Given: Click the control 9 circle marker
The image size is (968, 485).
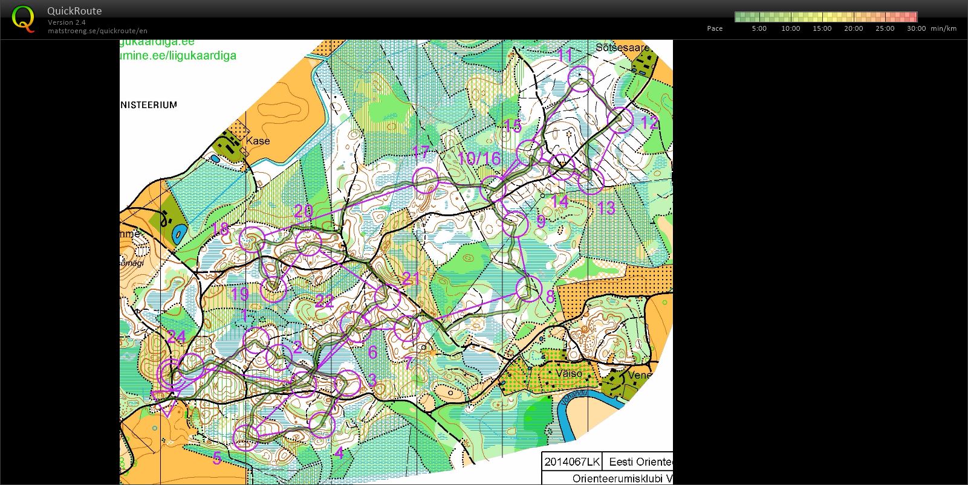Looking at the screenshot, I should [516, 225].
